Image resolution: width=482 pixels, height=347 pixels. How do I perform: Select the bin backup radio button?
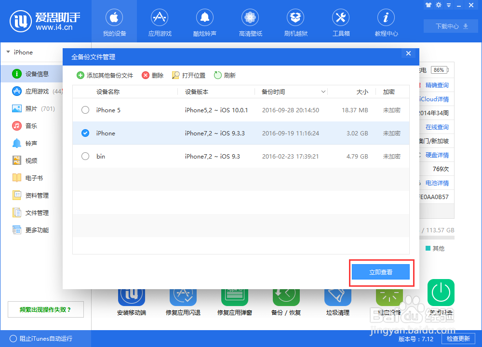(x=85, y=156)
